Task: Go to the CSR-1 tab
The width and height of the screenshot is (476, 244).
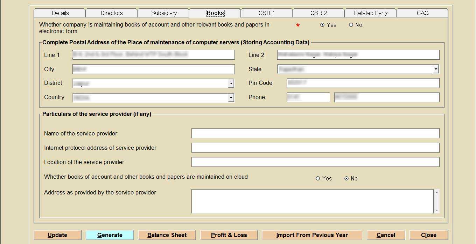Action: 266,13
